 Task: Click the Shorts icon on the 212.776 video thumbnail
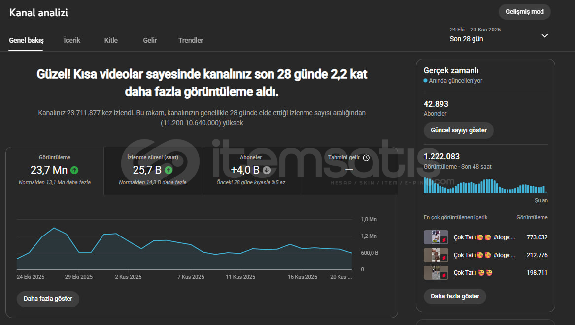pyautogui.click(x=444, y=258)
